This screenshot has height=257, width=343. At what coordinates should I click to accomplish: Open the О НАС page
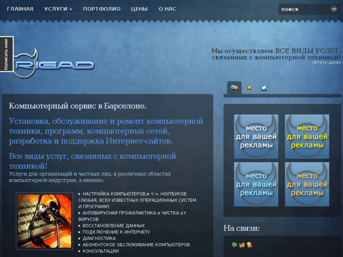coord(167,9)
